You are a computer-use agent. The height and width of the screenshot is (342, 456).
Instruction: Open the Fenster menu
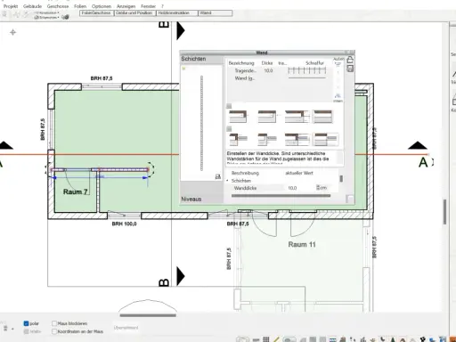(148, 6)
